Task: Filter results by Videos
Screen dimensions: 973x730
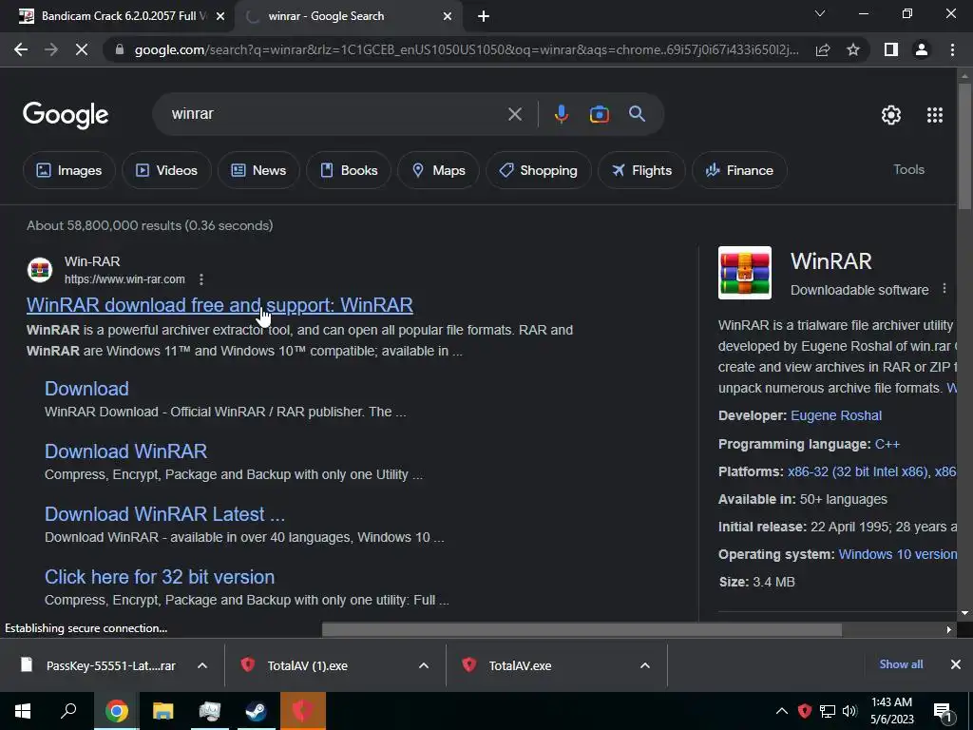Action: [166, 170]
